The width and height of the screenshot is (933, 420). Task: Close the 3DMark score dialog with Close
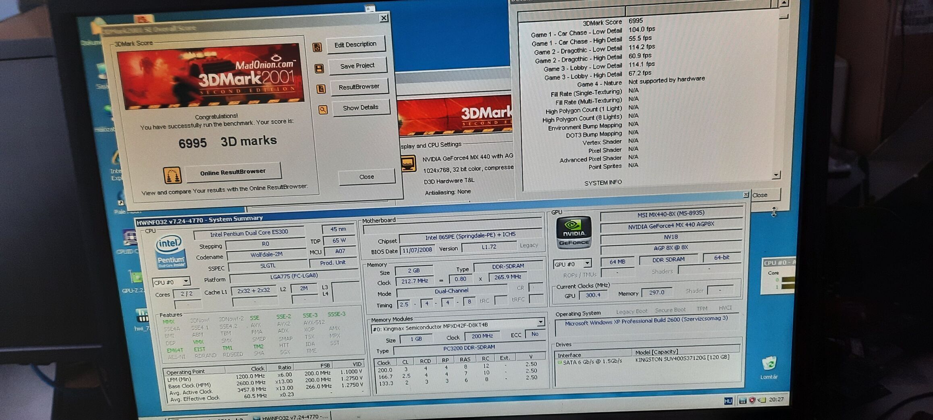coord(366,177)
